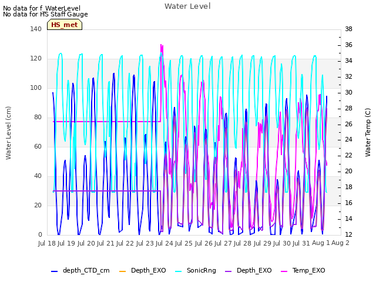The width and height of the screenshot is (376, 282).
Task: Click the 100 tick on left axis
Action: pos(36,88)
